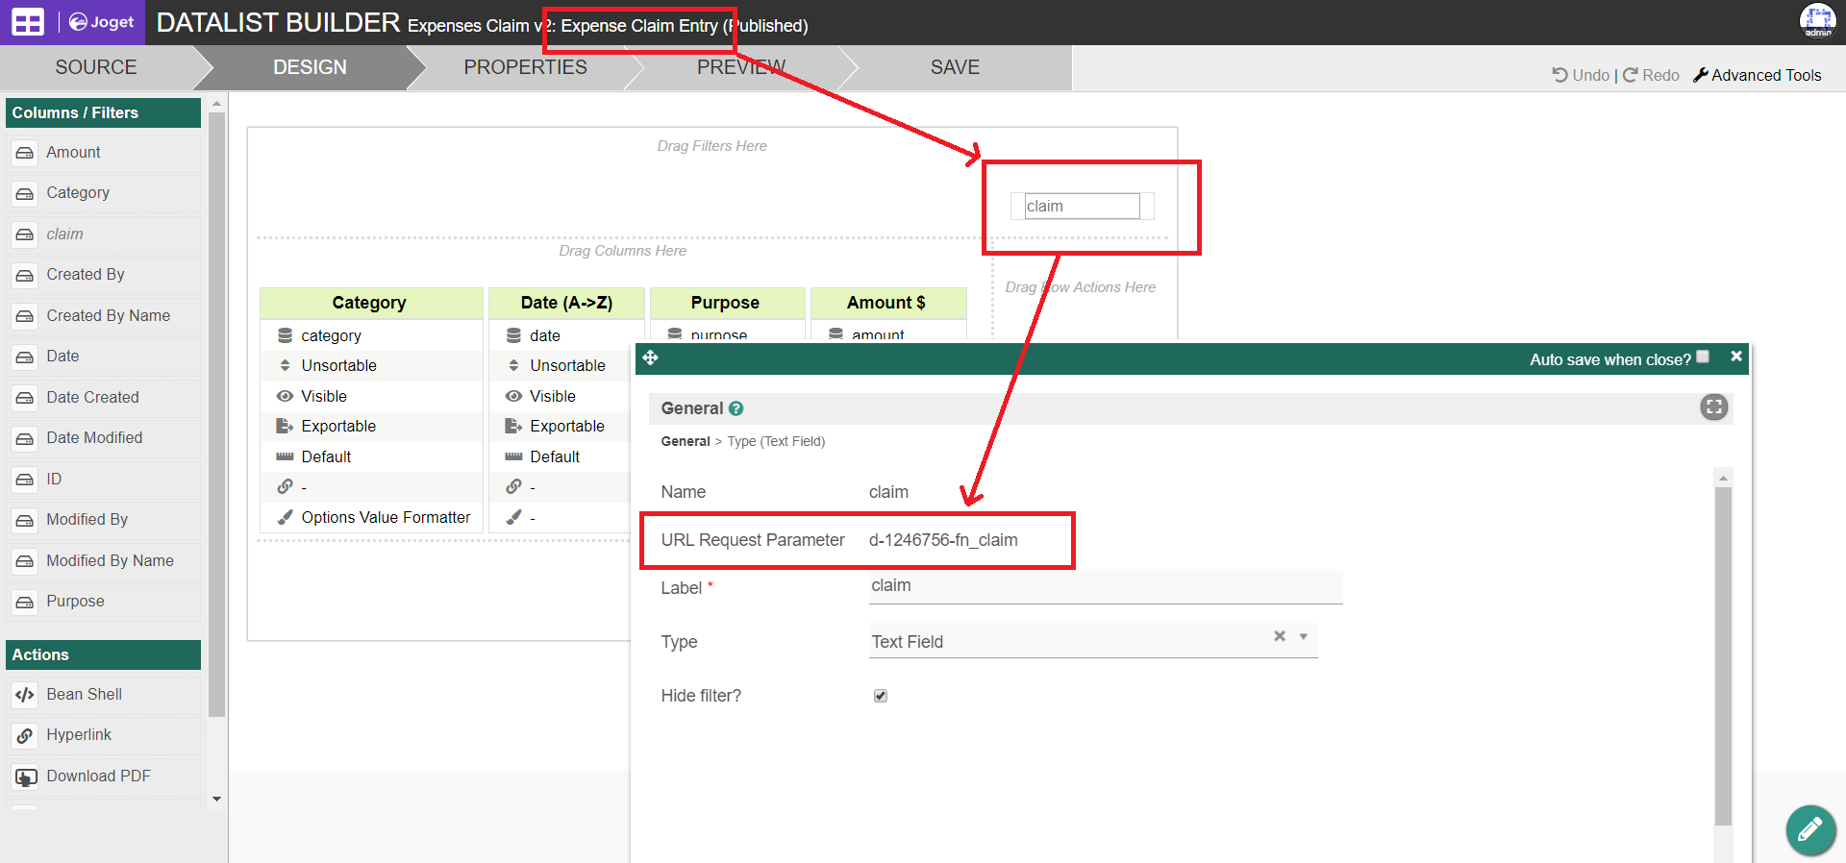
Task: Toggle Visible eye in Date column
Action: pyautogui.click(x=513, y=396)
